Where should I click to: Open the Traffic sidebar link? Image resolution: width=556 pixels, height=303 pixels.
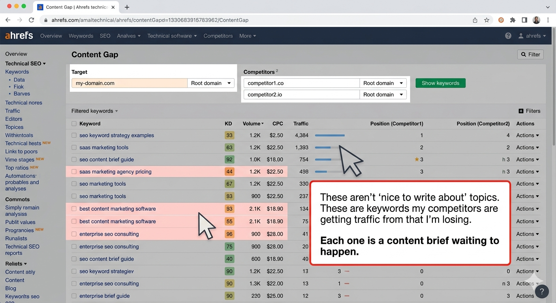coord(13,111)
